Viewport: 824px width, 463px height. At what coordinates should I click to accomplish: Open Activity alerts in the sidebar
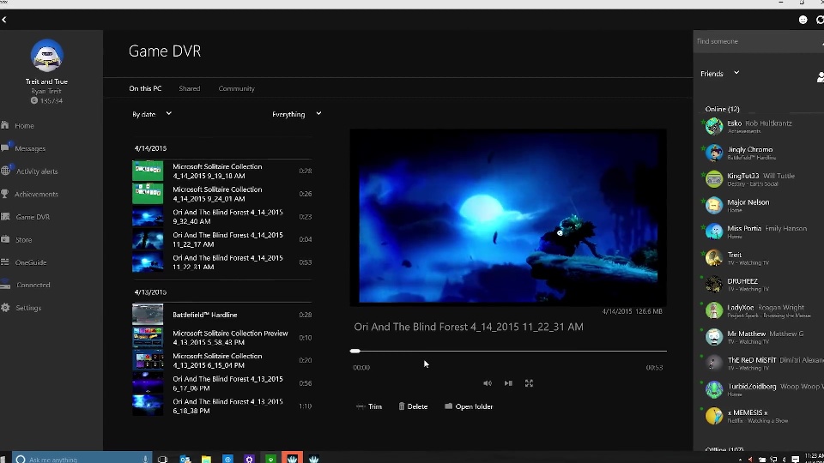pyautogui.click(x=37, y=171)
